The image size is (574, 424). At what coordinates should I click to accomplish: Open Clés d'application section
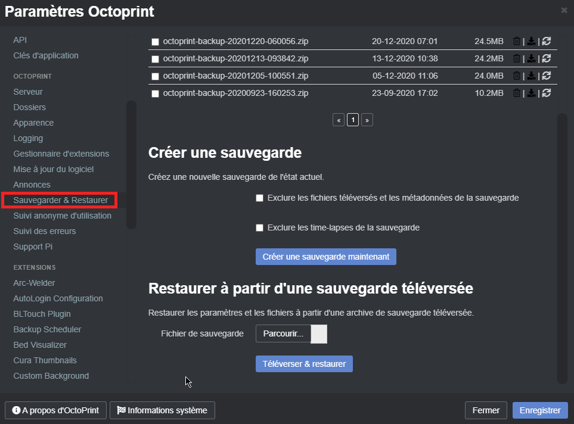click(46, 55)
